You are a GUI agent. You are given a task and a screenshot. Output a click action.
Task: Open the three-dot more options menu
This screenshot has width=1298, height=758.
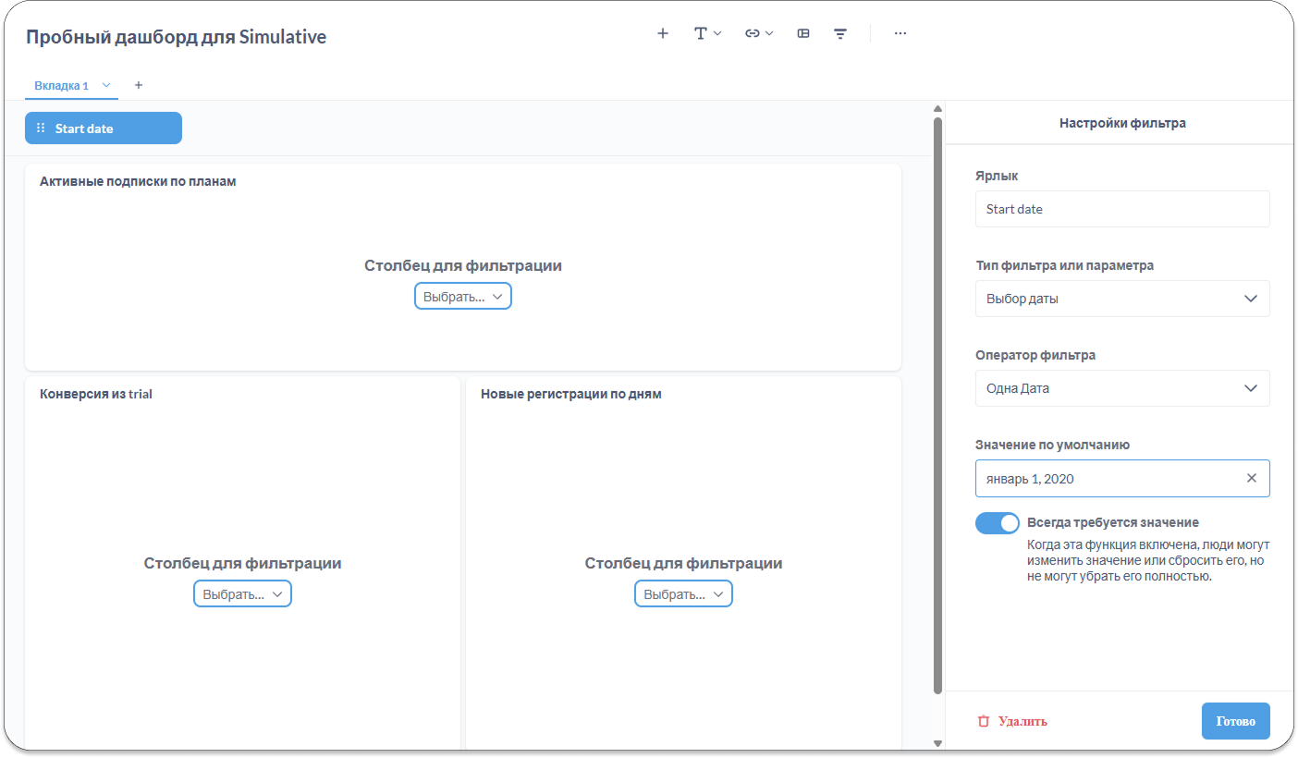[x=900, y=33]
